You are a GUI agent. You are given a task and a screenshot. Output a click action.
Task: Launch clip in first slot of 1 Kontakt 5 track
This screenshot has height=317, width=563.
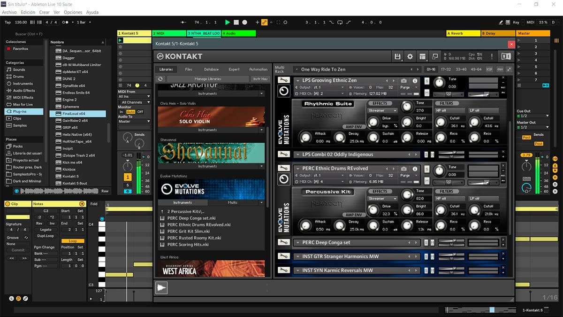[x=120, y=40]
